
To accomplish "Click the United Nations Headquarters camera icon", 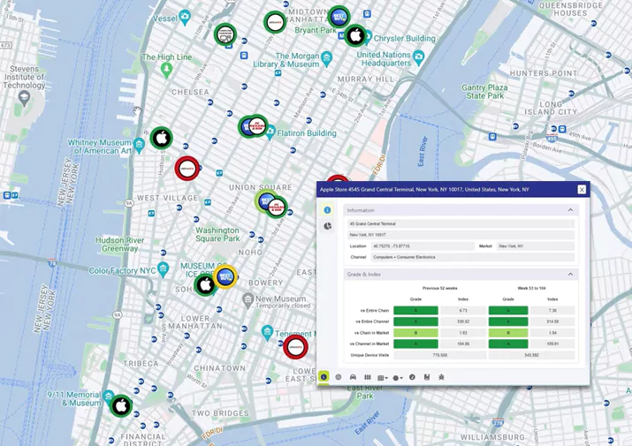I will coord(419,57).
